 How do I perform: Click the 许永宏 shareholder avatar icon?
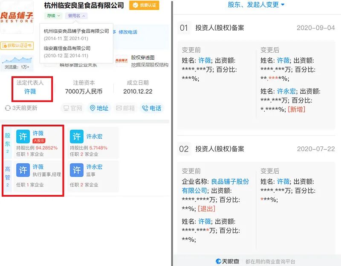(77, 137)
